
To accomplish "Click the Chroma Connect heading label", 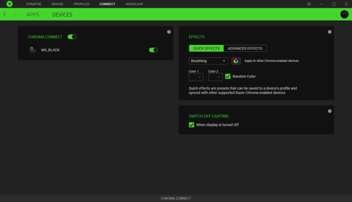I will (45, 37).
